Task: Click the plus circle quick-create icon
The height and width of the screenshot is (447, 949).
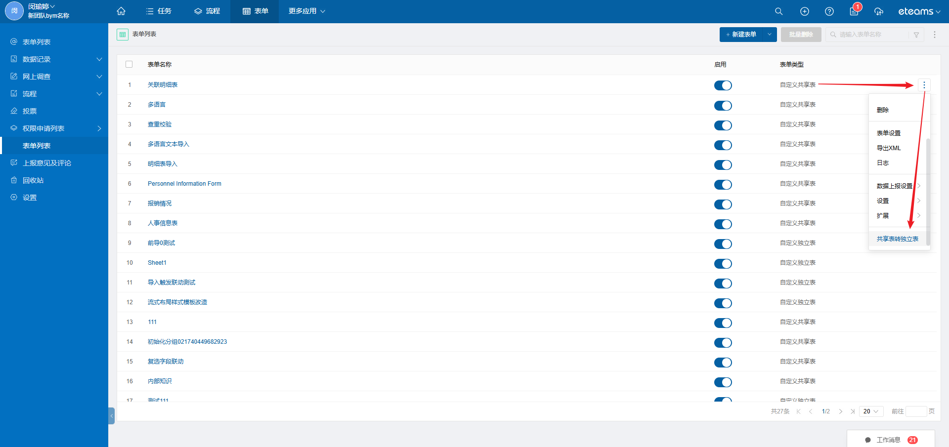Action: pos(805,11)
